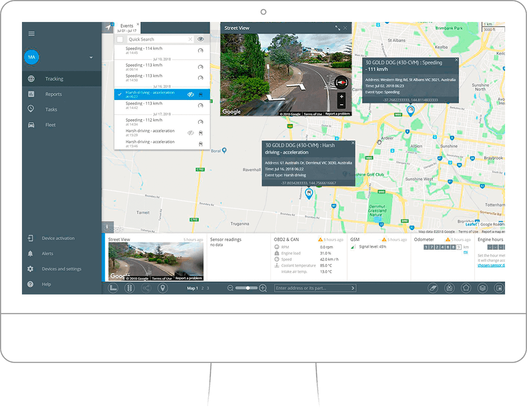Click the info button at map corner
The image size is (527, 410).
pos(108,227)
